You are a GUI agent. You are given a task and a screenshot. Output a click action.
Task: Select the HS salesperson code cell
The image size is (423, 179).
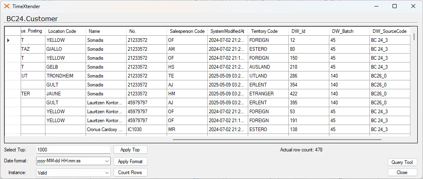[187, 67]
